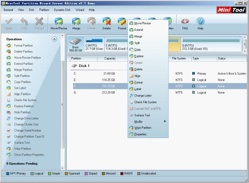Choose Split in context menu
Image resolution: width=249 pixels, height=183 pixels.
[x=148, y=43]
